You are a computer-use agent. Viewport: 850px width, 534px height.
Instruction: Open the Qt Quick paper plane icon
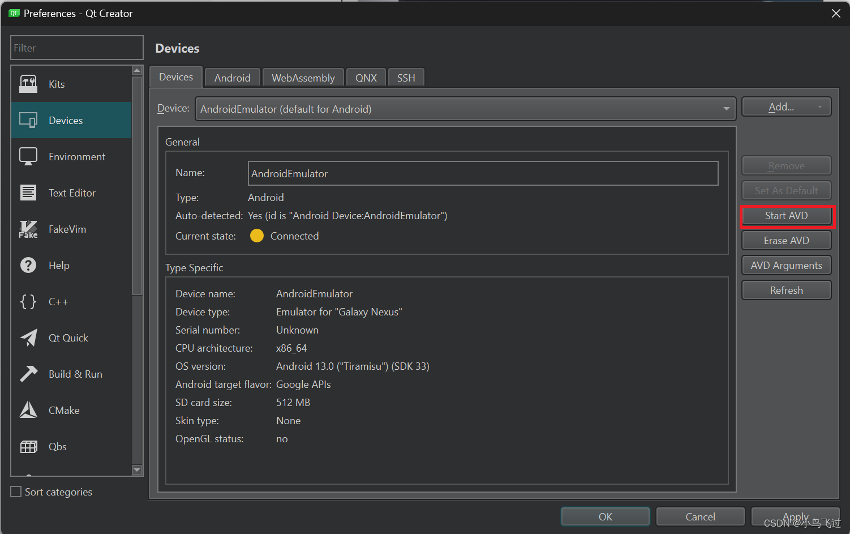28,338
